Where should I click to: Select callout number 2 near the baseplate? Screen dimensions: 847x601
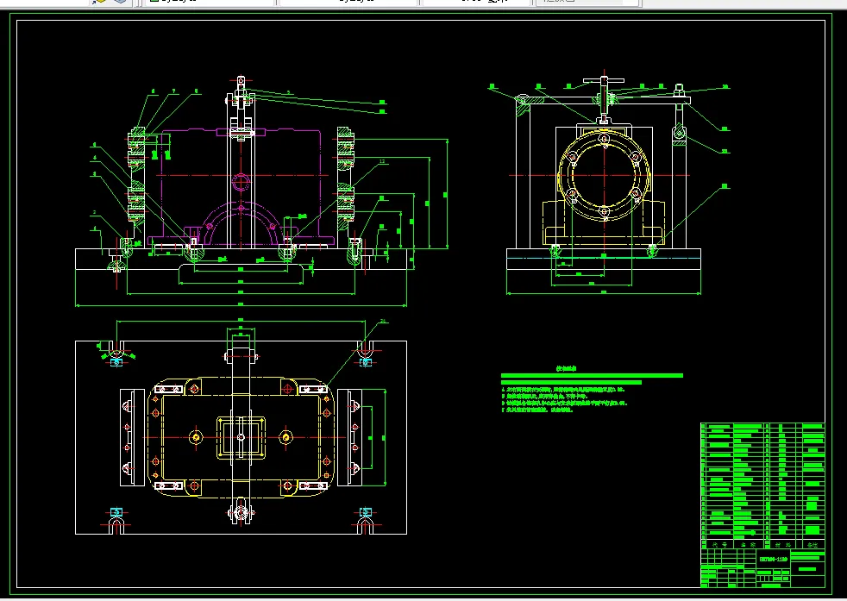point(95,212)
